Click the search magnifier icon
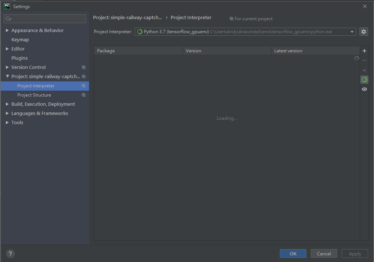This screenshot has width=374, height=262. (x=8, y=19)
